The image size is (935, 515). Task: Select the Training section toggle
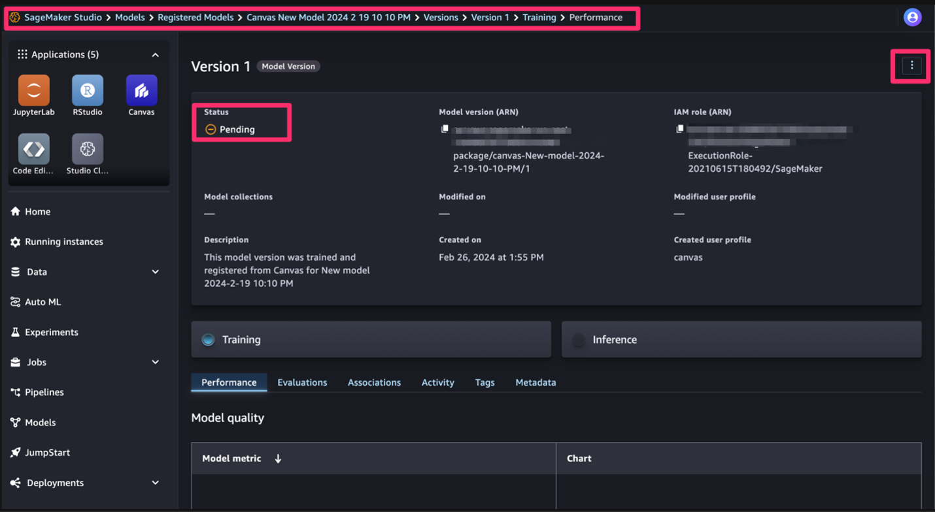371,339
